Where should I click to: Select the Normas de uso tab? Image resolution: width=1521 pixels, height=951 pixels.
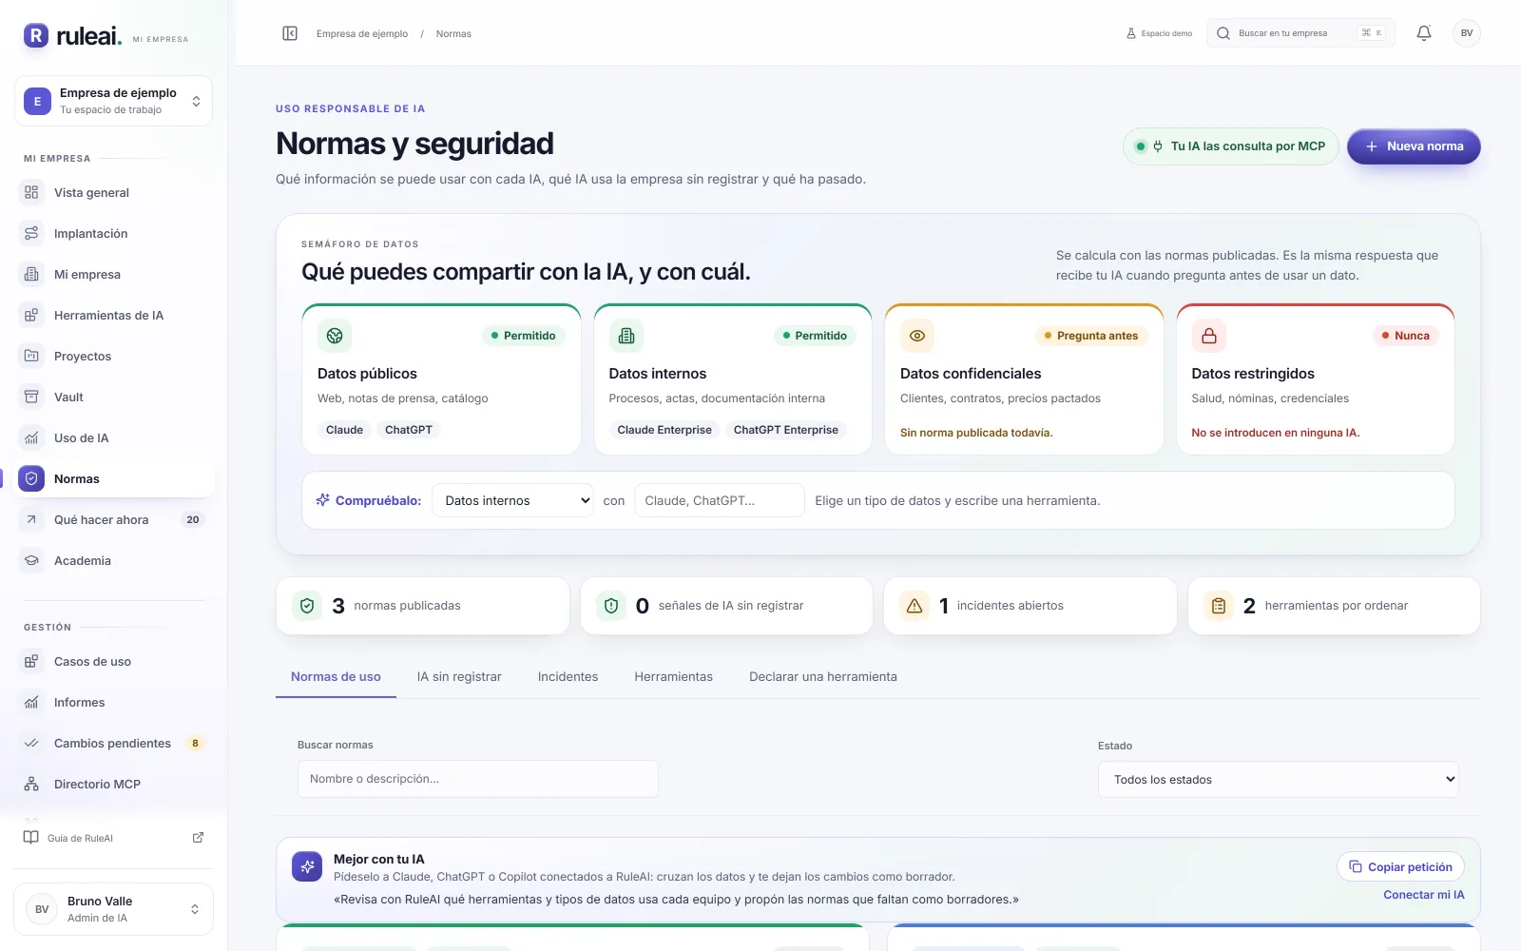click(x=336, y=677)
